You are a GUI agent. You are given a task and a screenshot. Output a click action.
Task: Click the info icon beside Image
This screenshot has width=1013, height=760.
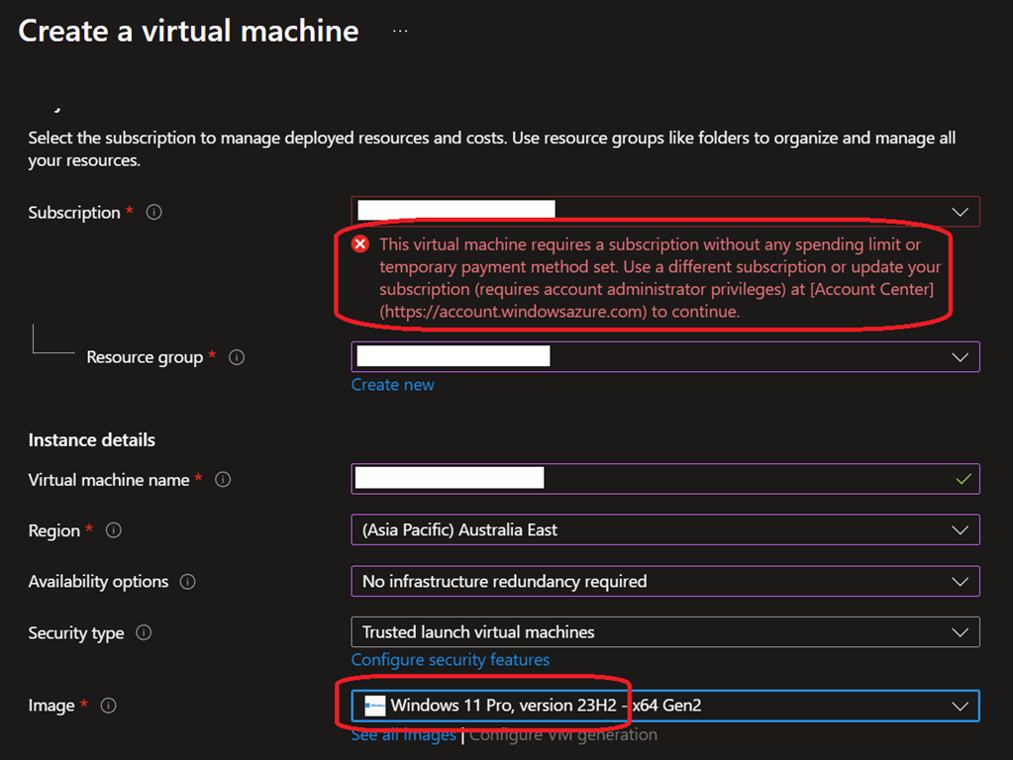point(109,706)
